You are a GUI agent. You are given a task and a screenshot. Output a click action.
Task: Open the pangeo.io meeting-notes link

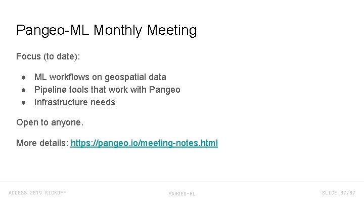(144, 143)
